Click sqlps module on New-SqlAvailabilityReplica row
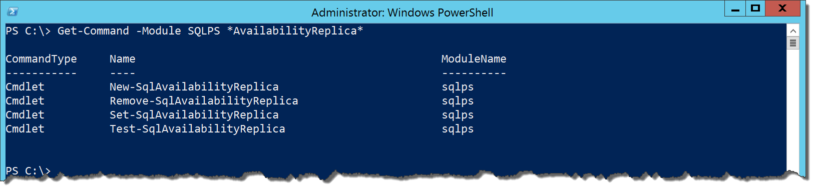The image size is (814, 192). [x=458, y=87]
